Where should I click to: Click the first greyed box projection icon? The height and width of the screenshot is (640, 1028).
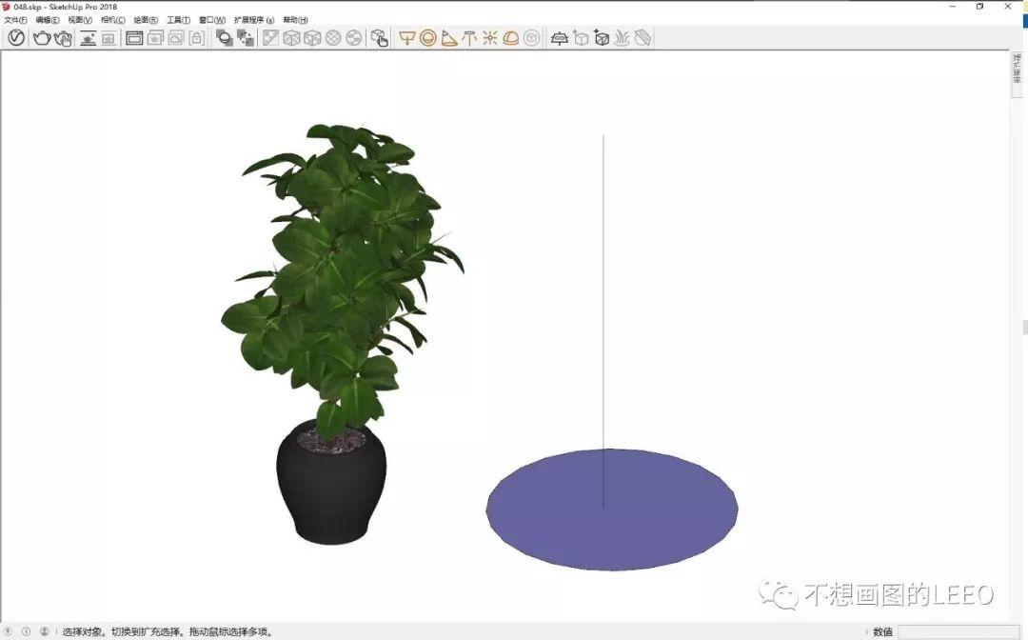[x=291, y=38]
